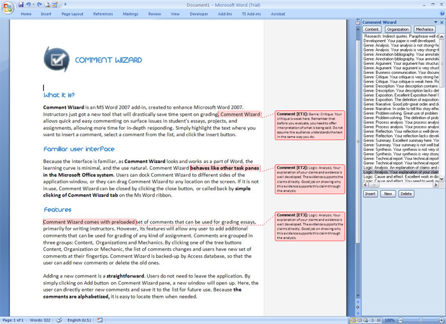Screen dimensions: 446x324
Task: Open Print Preview from Quick Access toolbar
Action: (47, 4)
